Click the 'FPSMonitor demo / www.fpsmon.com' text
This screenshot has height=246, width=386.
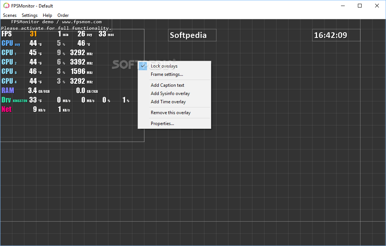(56, 22)
